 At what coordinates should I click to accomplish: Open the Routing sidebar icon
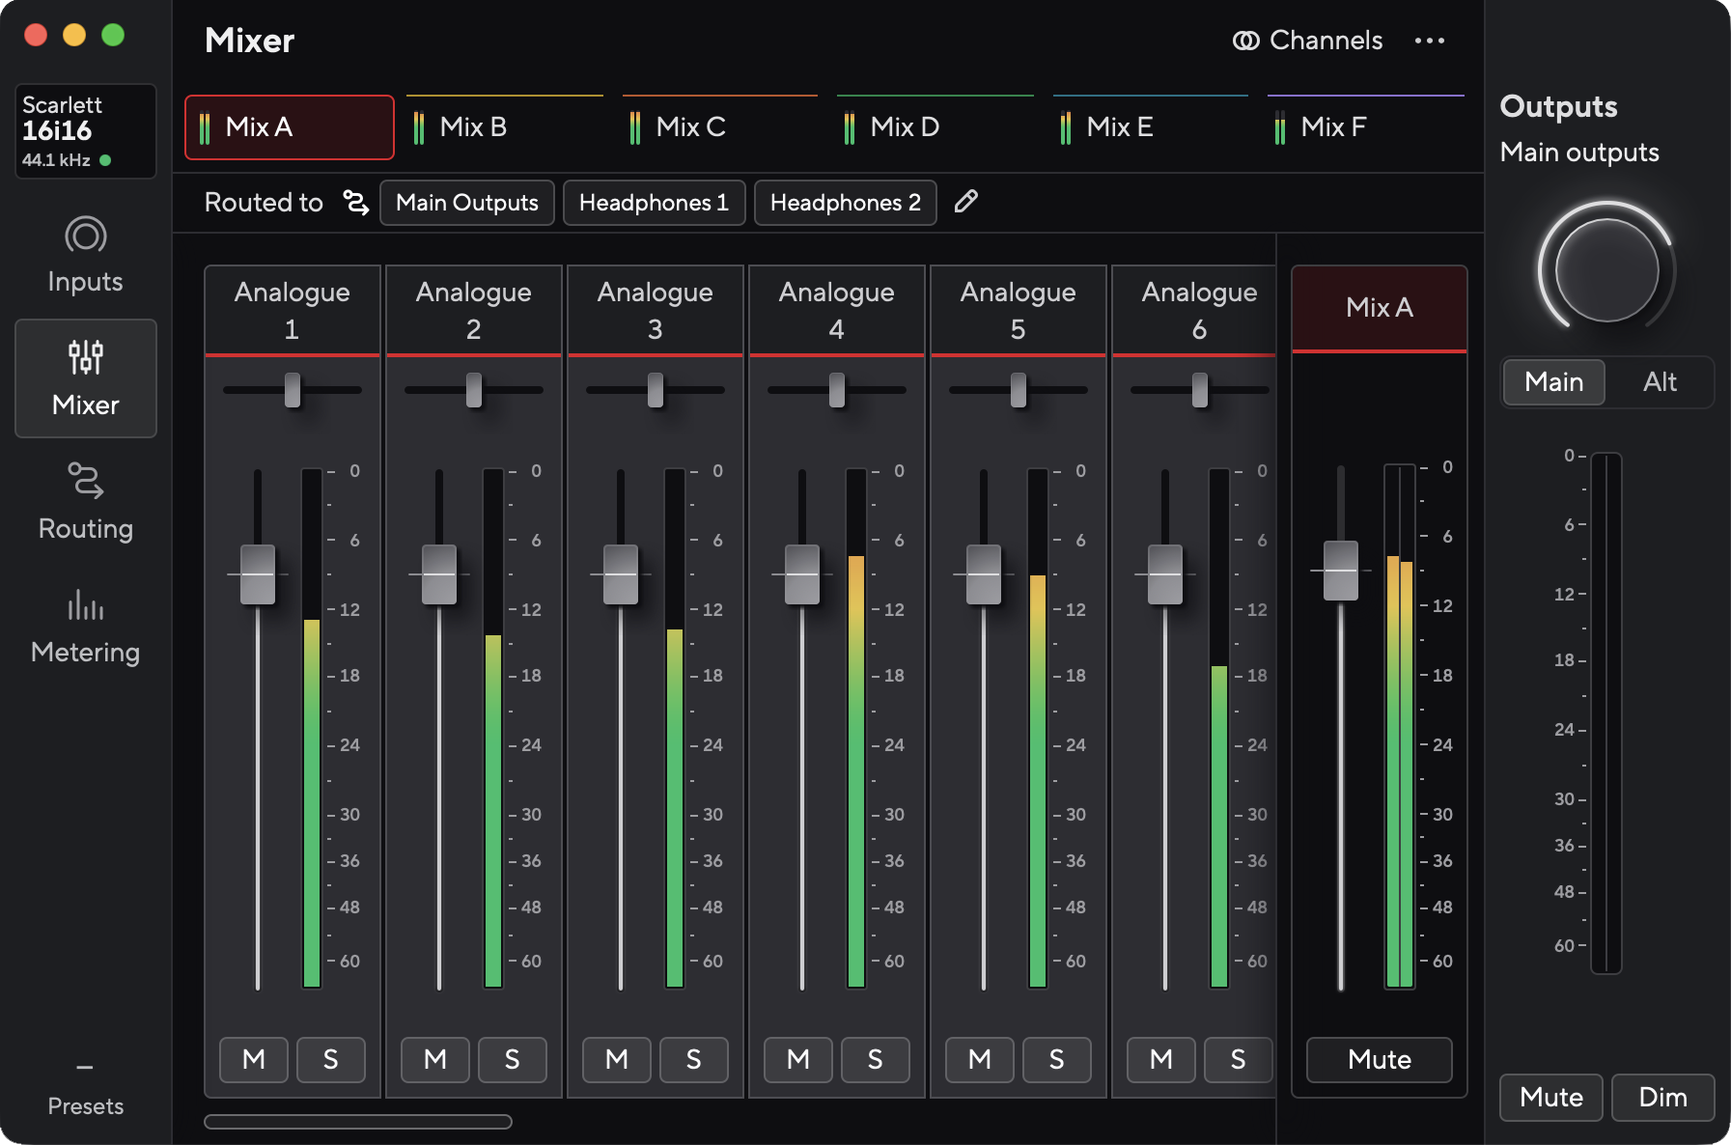tap(85, 502)
